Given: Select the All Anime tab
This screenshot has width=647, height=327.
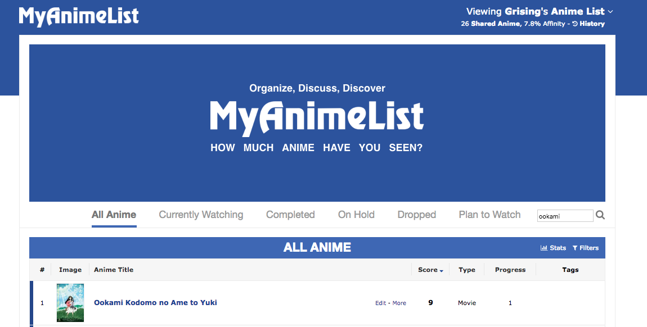Looking at the screenshot, I should pyautogui.click(x=114, y=215).
